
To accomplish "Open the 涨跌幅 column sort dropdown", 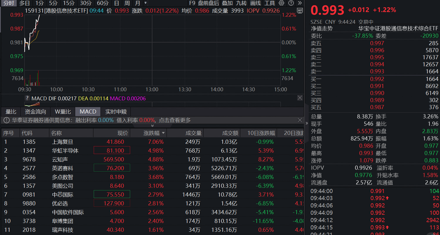I will click(164, 133).
